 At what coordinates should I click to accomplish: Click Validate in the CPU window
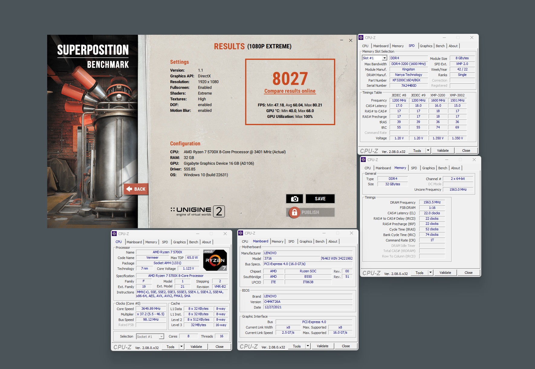pos(196,347)
